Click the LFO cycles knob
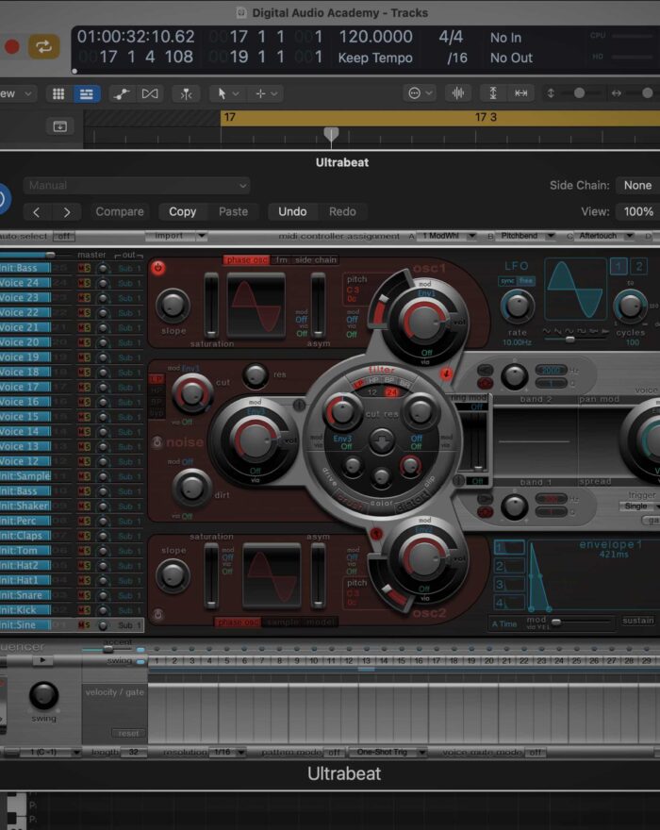Viewport: 660px width, 830px height. 630,306
